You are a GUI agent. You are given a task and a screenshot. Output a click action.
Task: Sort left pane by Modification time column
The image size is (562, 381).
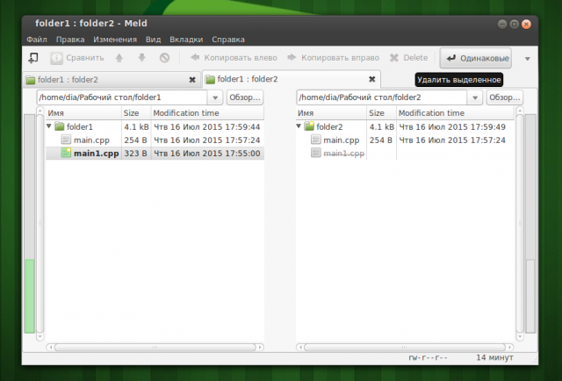coord(207,113)
